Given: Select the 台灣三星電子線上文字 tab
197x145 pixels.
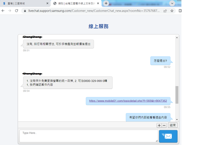Looking at the screenshot, I should (x=76, y=3).
